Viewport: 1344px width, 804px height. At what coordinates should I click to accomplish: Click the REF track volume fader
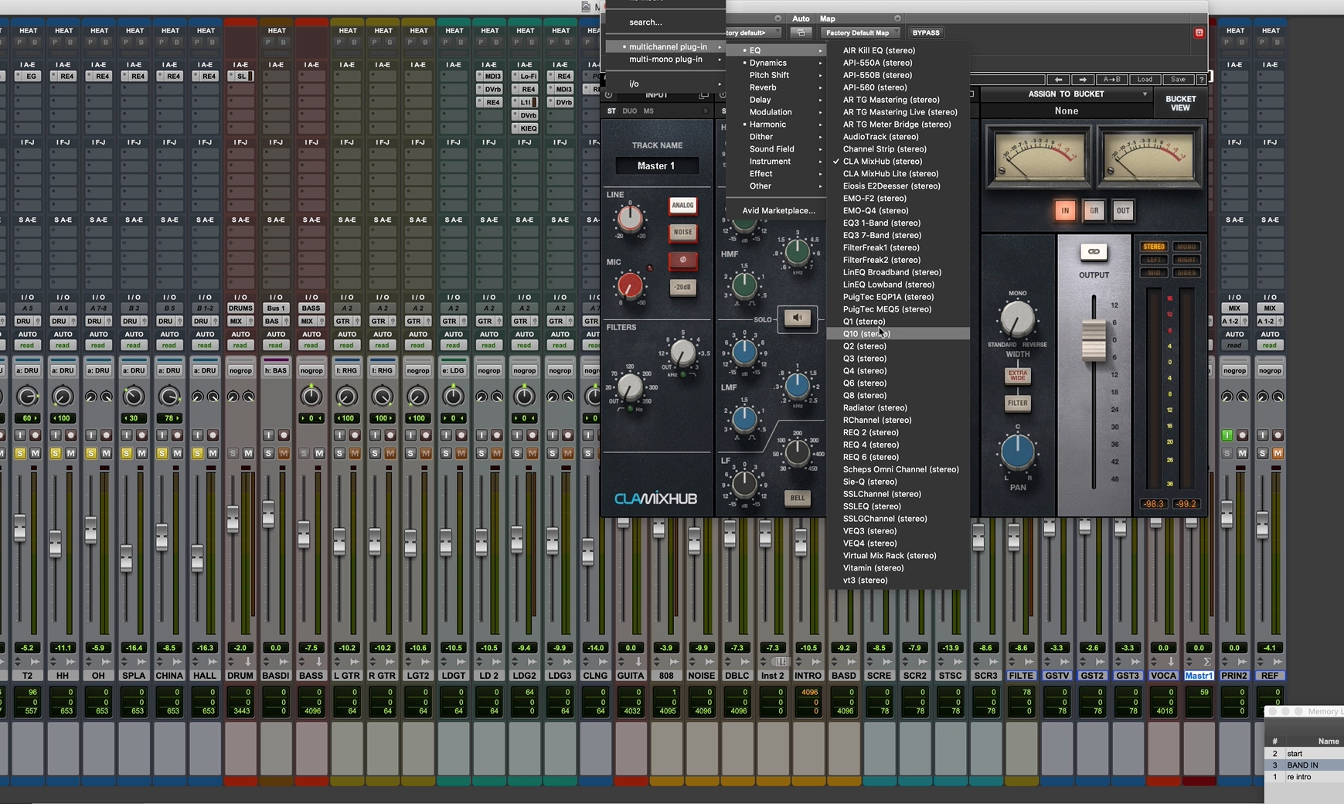tap(1262, 525)
